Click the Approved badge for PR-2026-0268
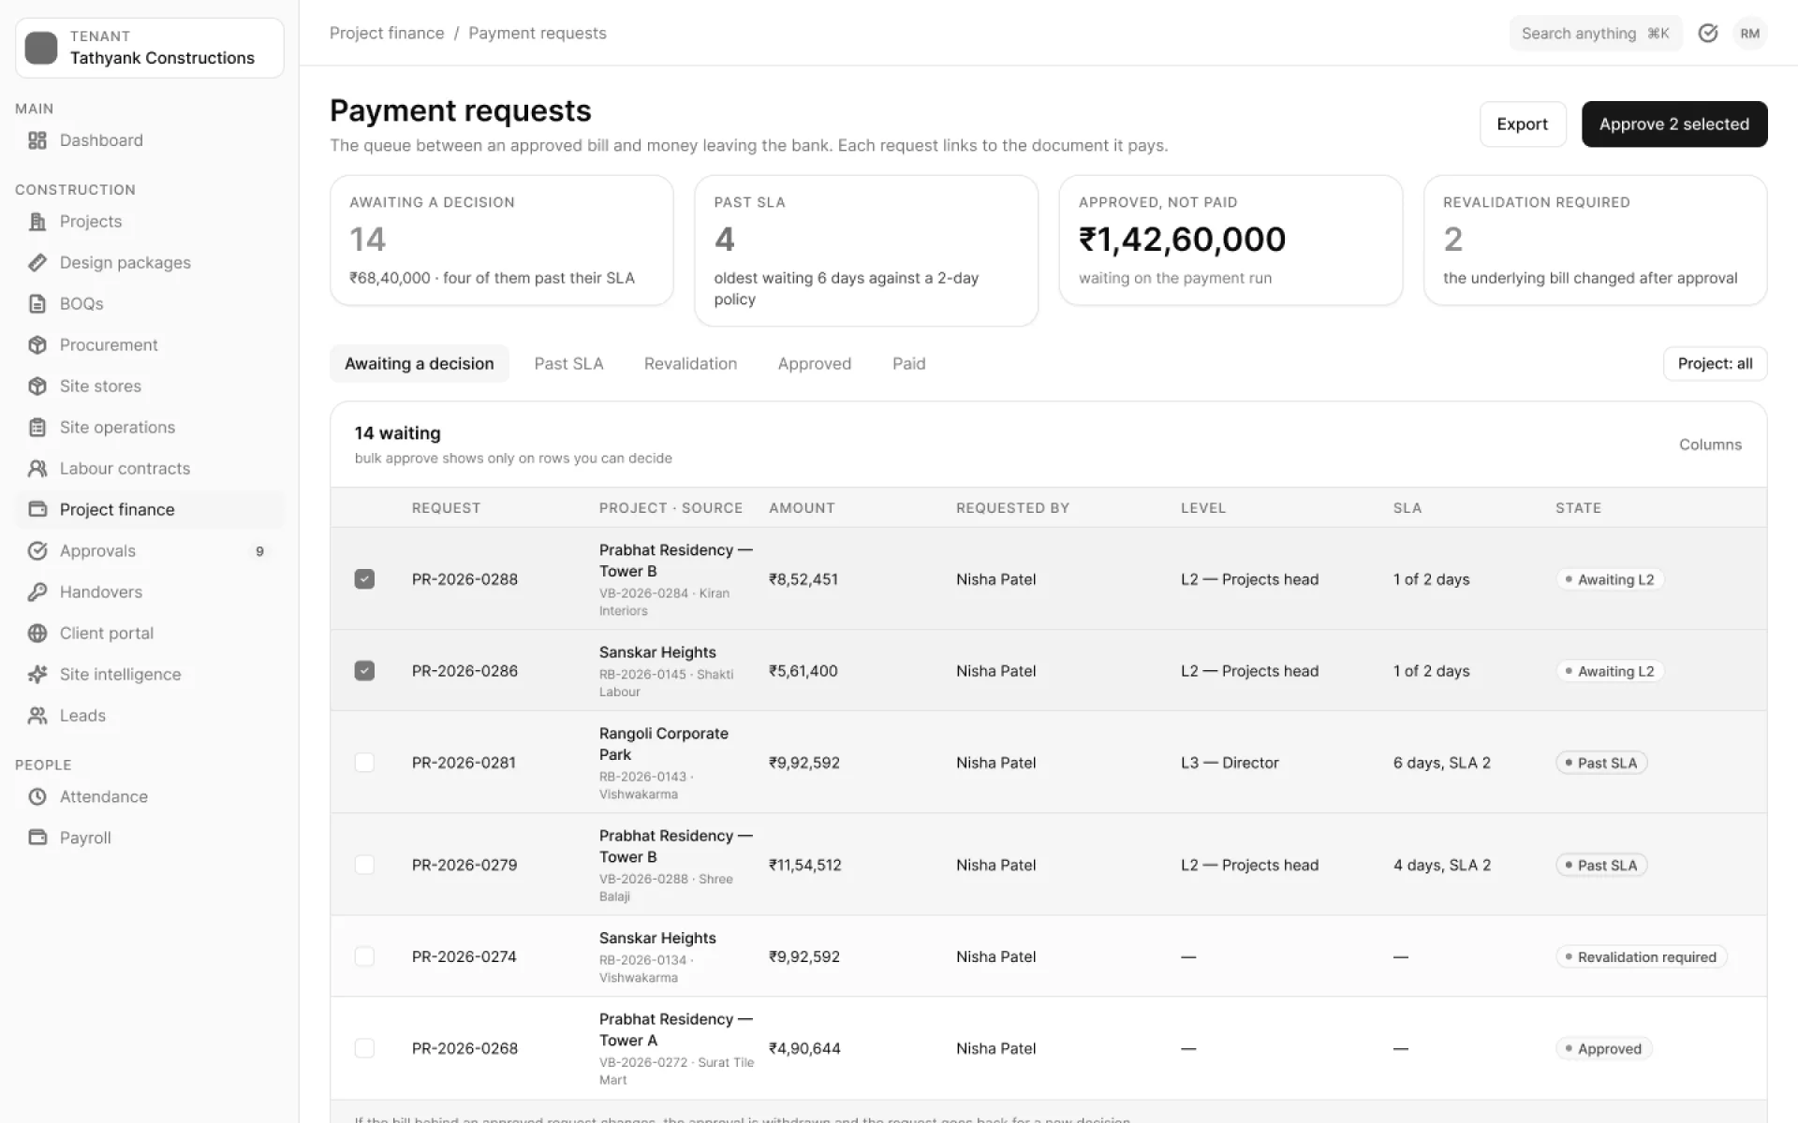Viewport: 1798px width, 1123px height. click(1603, 1049)
